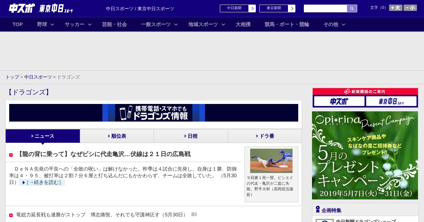Expand the 地域スポーツ dropdown chevron
The width and height of the screenshot is (424, 222).
pos(223,24)
